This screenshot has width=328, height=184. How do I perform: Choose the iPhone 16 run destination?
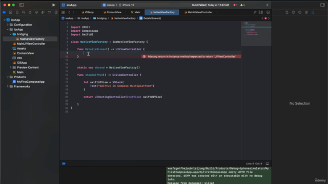(127, 5)
